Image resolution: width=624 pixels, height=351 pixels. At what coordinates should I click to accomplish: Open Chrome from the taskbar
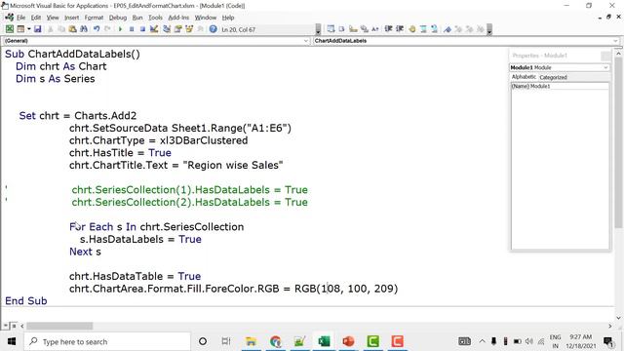click(275, 341)
